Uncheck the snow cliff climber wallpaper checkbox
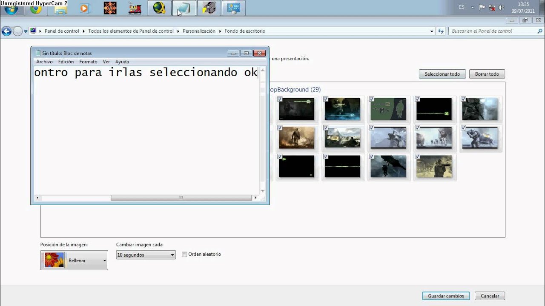The width and height of the screenshot is (545, 306). pyautogui.click(x=372, y=128)
